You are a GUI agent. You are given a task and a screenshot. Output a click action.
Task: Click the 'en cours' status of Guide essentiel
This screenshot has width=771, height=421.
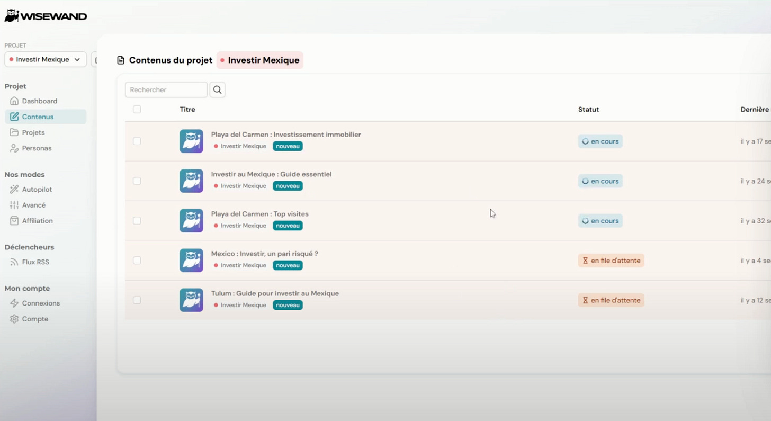[600, 181]
